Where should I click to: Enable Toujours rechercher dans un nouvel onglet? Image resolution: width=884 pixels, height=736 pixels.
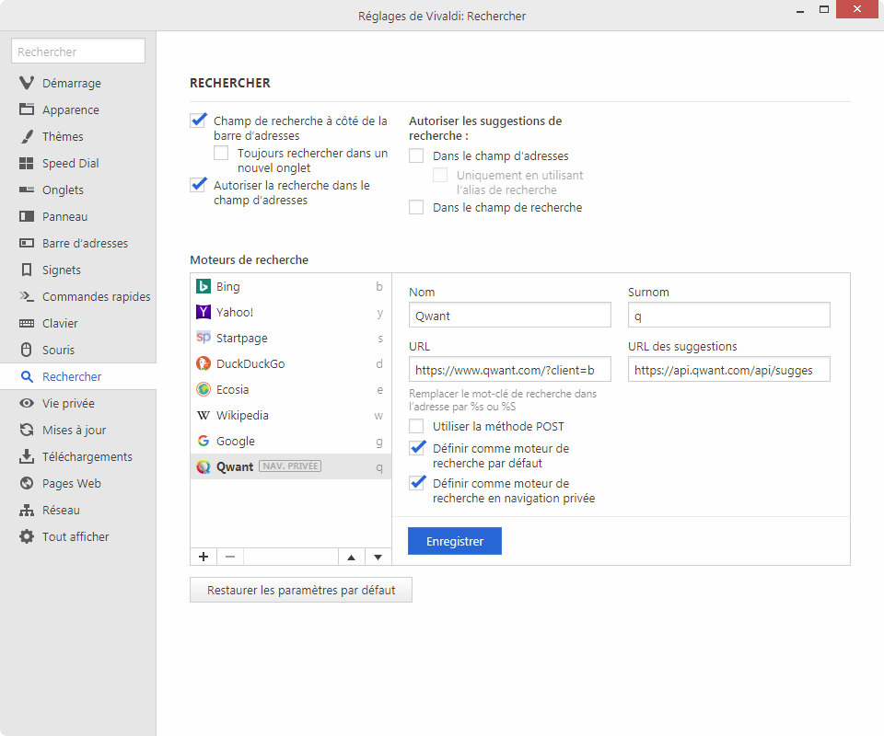coord(221,153)
